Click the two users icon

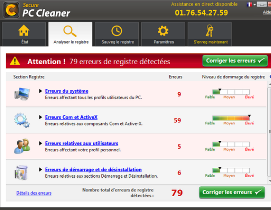point(22,146)
